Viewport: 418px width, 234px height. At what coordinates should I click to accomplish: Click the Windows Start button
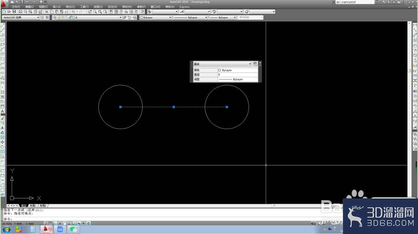[x=6, y=229]
